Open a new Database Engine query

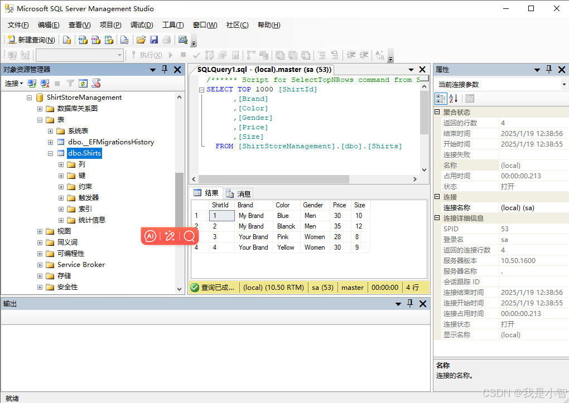coord(67,40)
